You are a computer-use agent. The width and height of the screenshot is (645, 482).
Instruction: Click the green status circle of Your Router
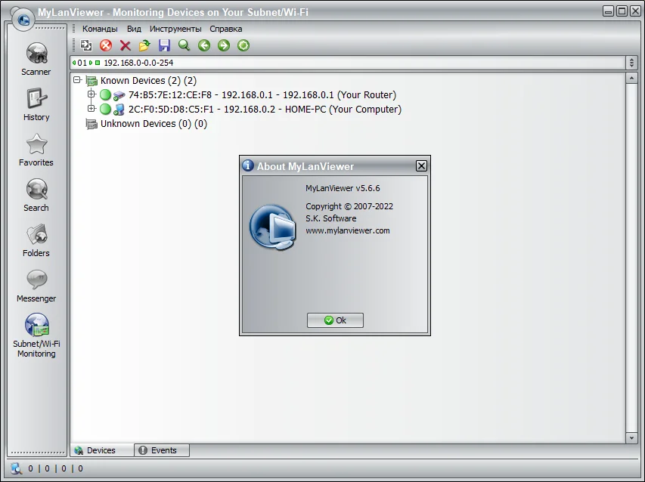click(x=105, y=95)
